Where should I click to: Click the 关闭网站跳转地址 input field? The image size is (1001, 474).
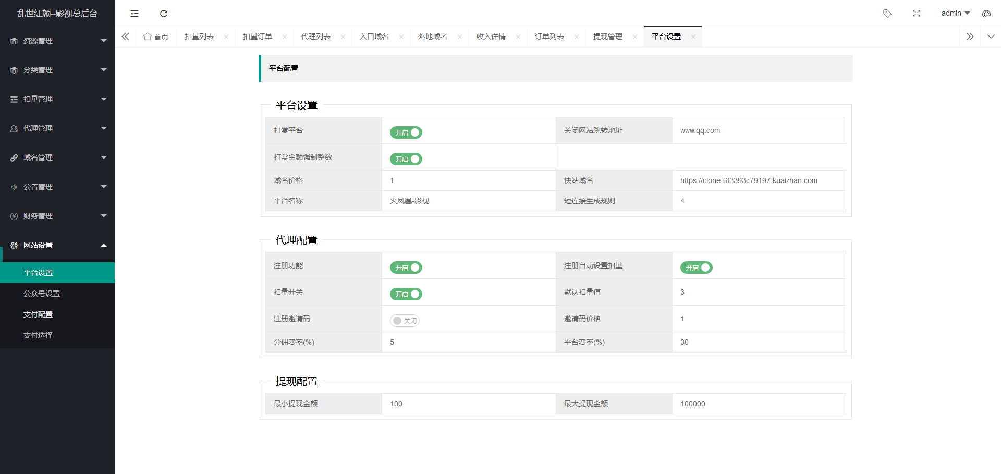(x=759, y=130)
